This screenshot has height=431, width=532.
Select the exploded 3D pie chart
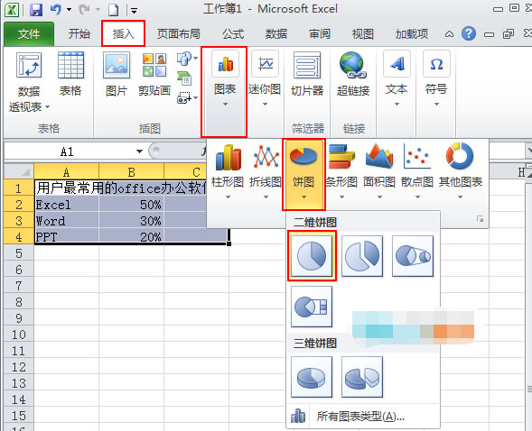pos(362,377)
